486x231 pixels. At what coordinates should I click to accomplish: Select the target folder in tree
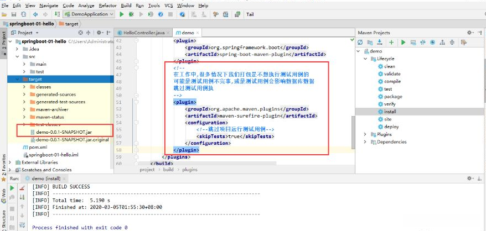coord(60,79)
